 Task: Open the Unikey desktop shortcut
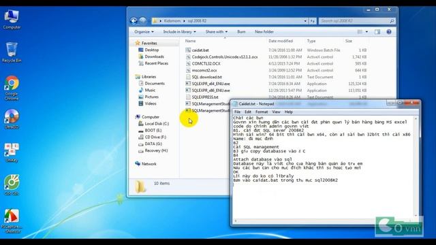tap(12, 152)
